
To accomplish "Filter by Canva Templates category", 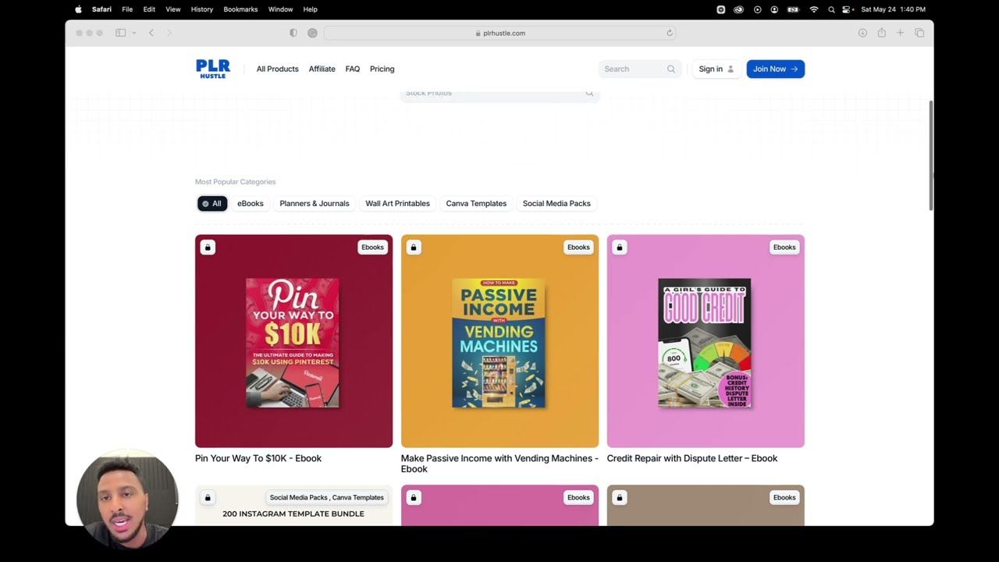I will tap(476, 204).
